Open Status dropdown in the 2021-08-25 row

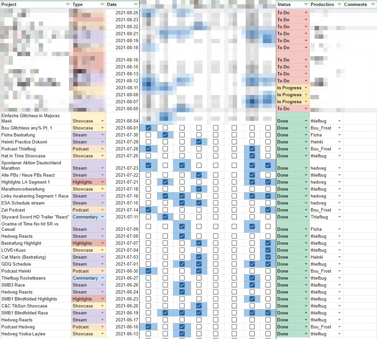click(x=306, y=13)
